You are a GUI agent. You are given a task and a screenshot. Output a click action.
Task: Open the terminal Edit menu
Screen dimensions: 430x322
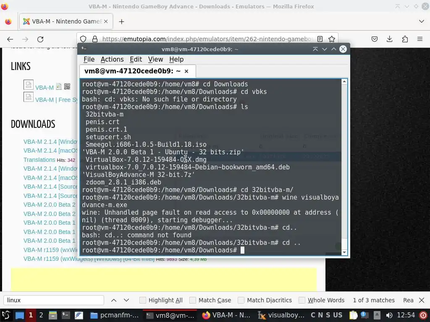[136, 60]
